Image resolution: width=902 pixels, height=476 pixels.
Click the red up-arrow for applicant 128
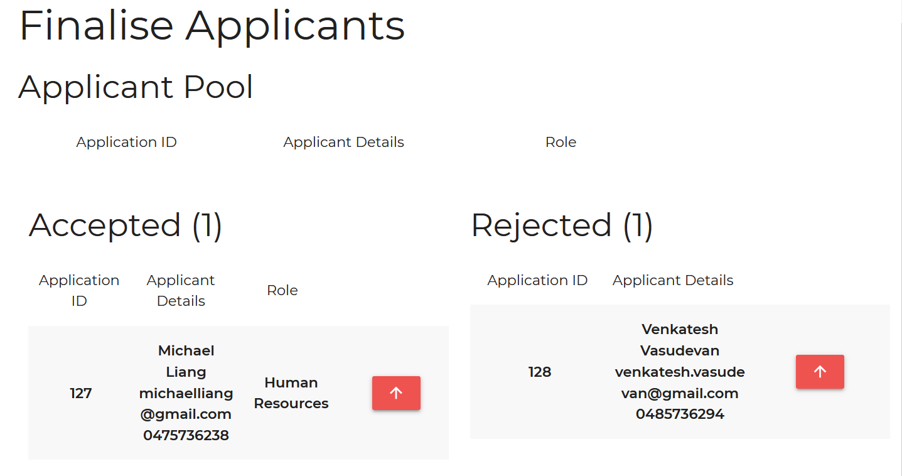point(820,372)
